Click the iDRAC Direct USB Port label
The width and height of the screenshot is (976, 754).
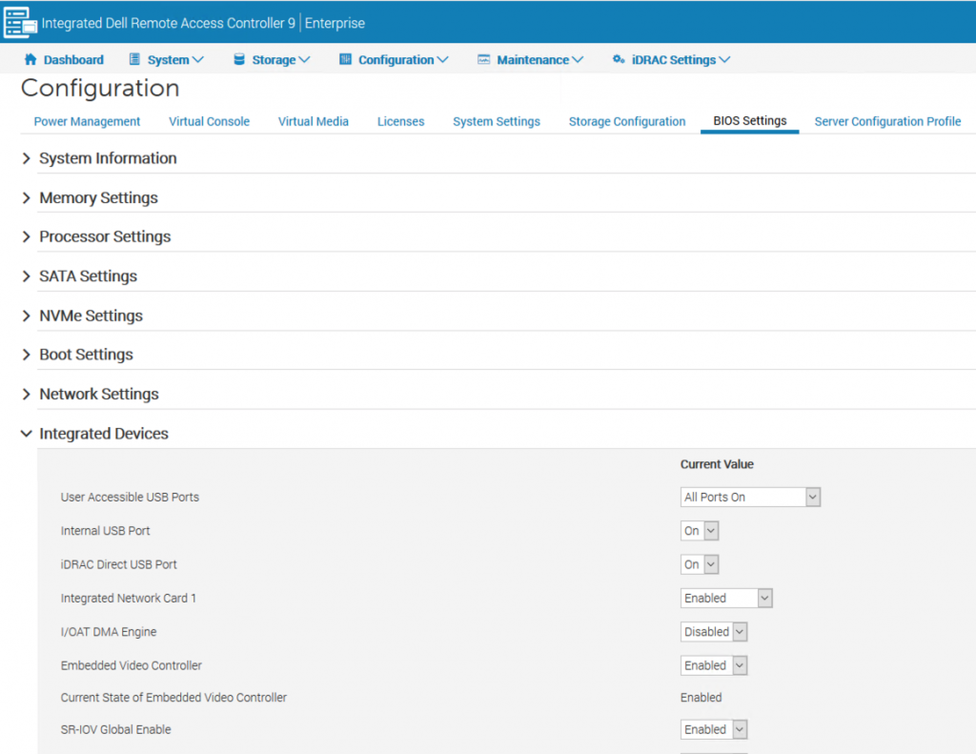tap(119, 564)
